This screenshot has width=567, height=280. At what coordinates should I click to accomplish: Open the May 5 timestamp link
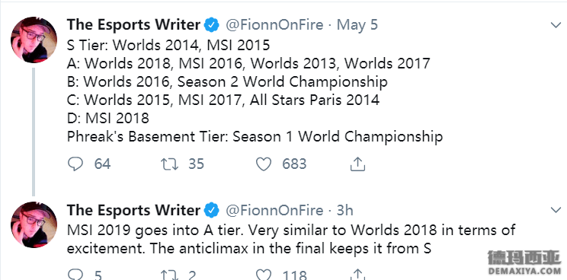(x=357, y=25)
